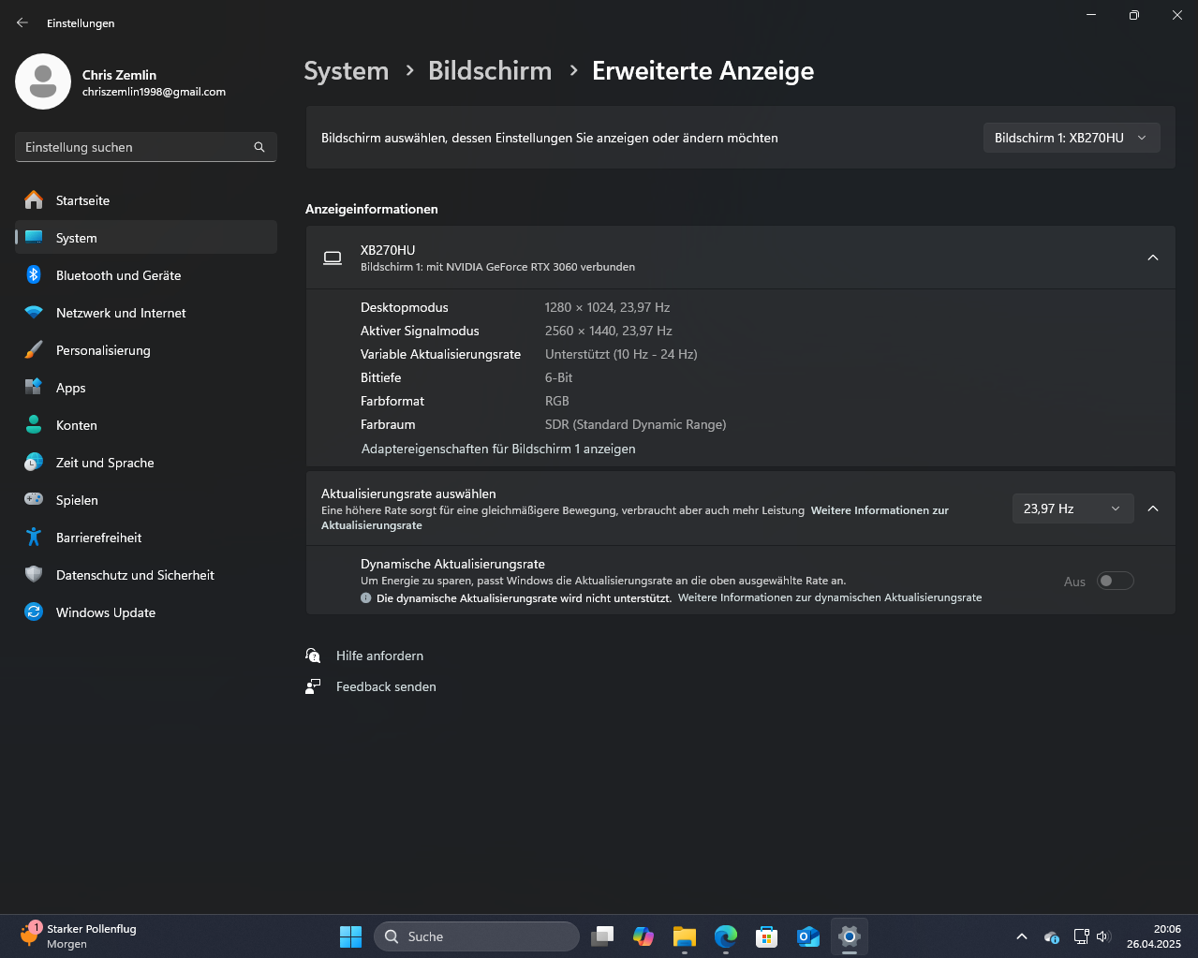Click the back arrow next to Einstellungen
This screenshot has height=958, width=1198.
point(22,22)
